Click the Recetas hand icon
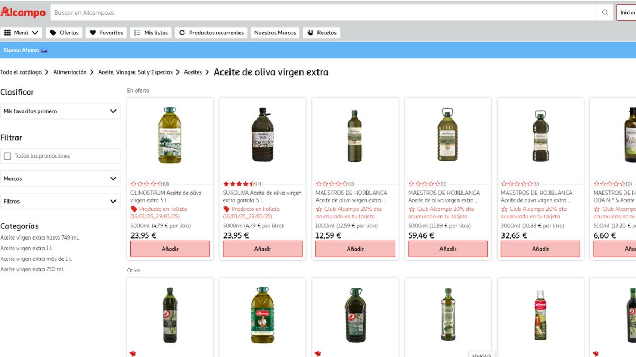The width and height of the screenshot is (636, 357). (x=311, y=33)
